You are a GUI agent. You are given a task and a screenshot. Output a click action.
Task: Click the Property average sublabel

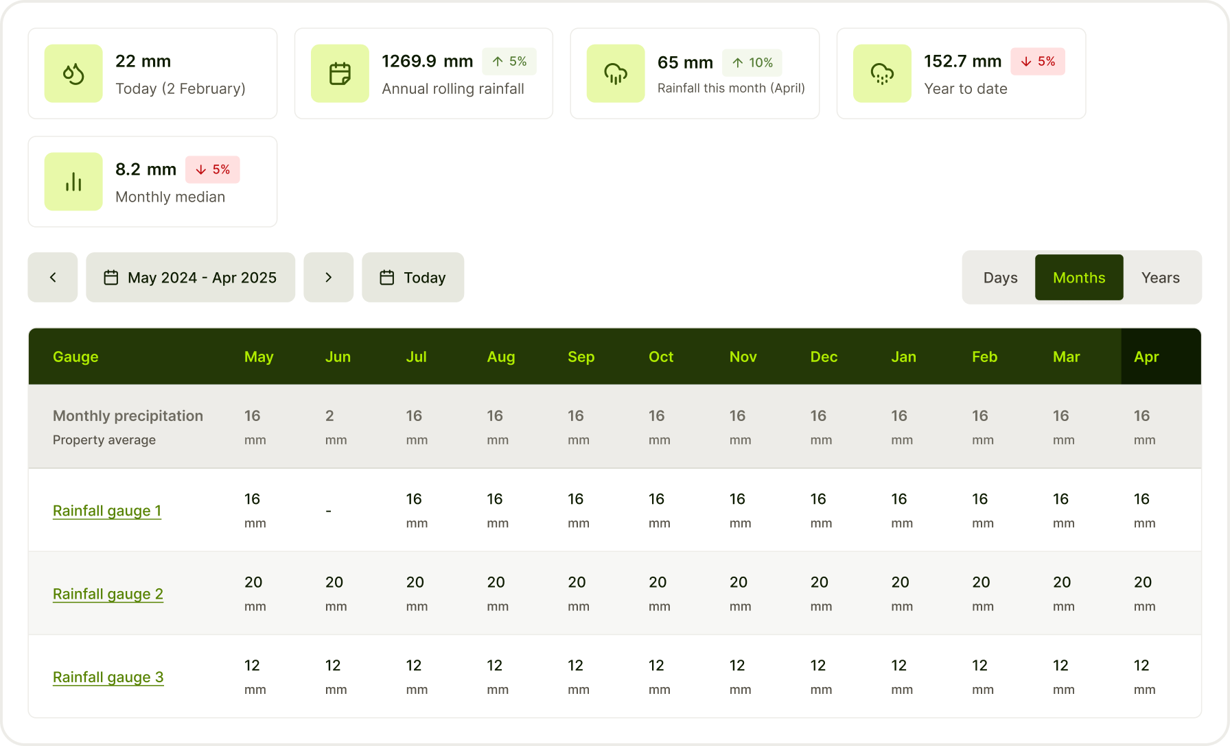[x=104, y=440]
